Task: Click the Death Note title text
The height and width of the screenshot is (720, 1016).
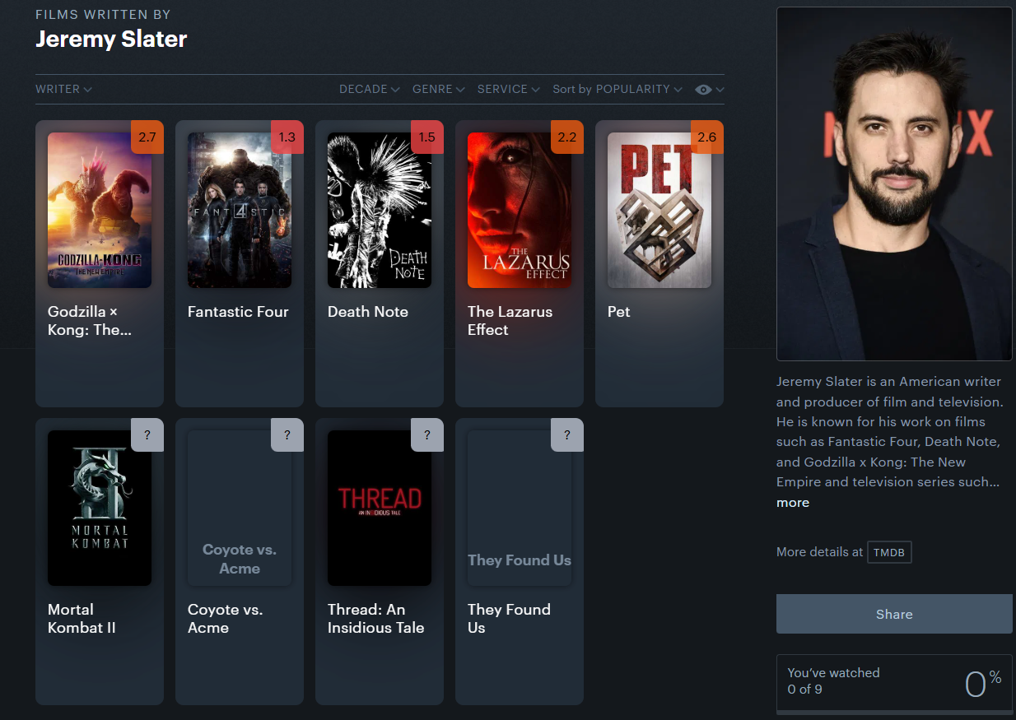Action: [x=368, y=312]
